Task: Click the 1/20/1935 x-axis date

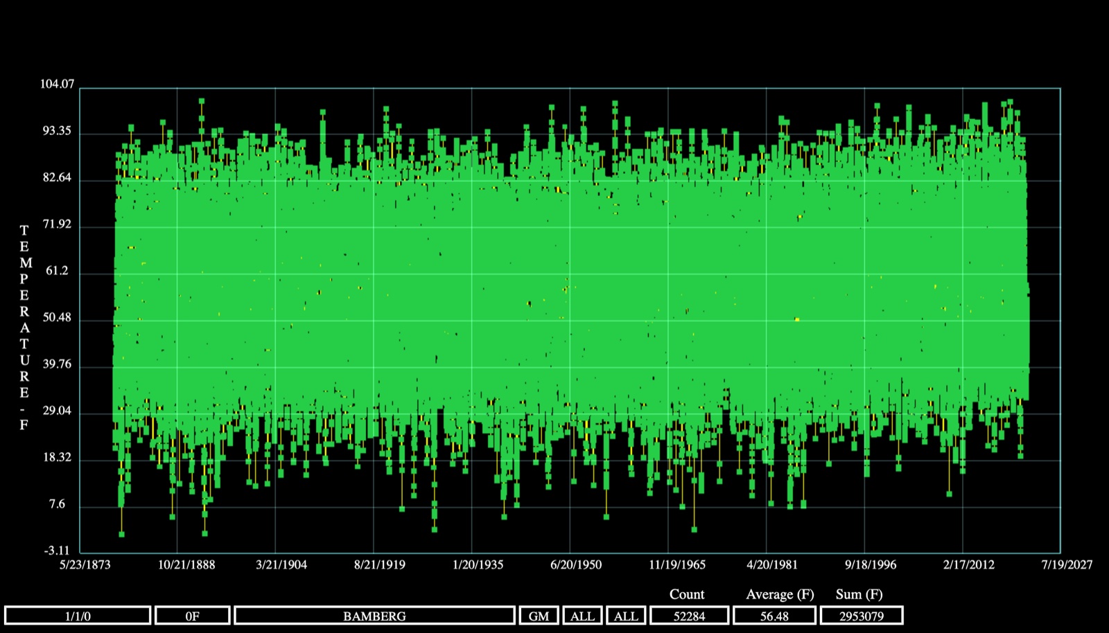Action: pyautogui.click(x=478, y=564)
